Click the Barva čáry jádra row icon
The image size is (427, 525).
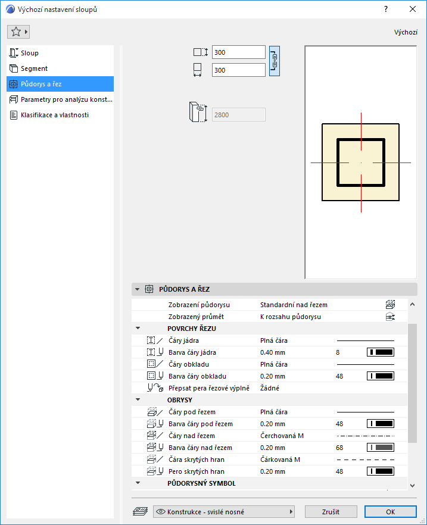click(x=155, y=352)
